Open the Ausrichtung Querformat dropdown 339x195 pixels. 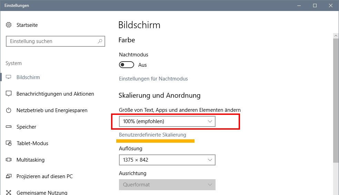pos(167,185)
